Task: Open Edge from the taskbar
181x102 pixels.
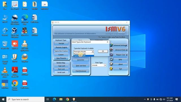Action: coord(54,99)
